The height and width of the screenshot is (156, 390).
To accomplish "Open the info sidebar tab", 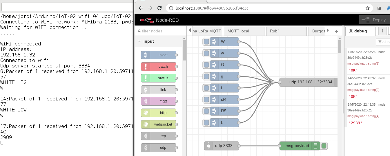I will click(382, 31).
